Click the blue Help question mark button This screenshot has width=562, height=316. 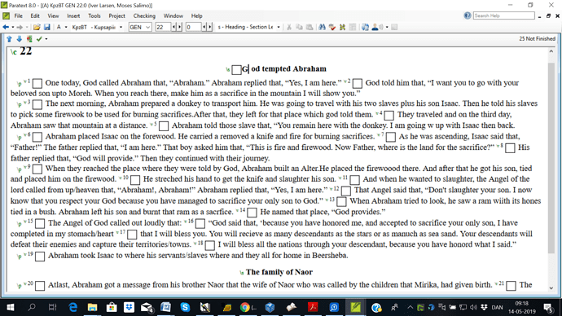(467, 15)
